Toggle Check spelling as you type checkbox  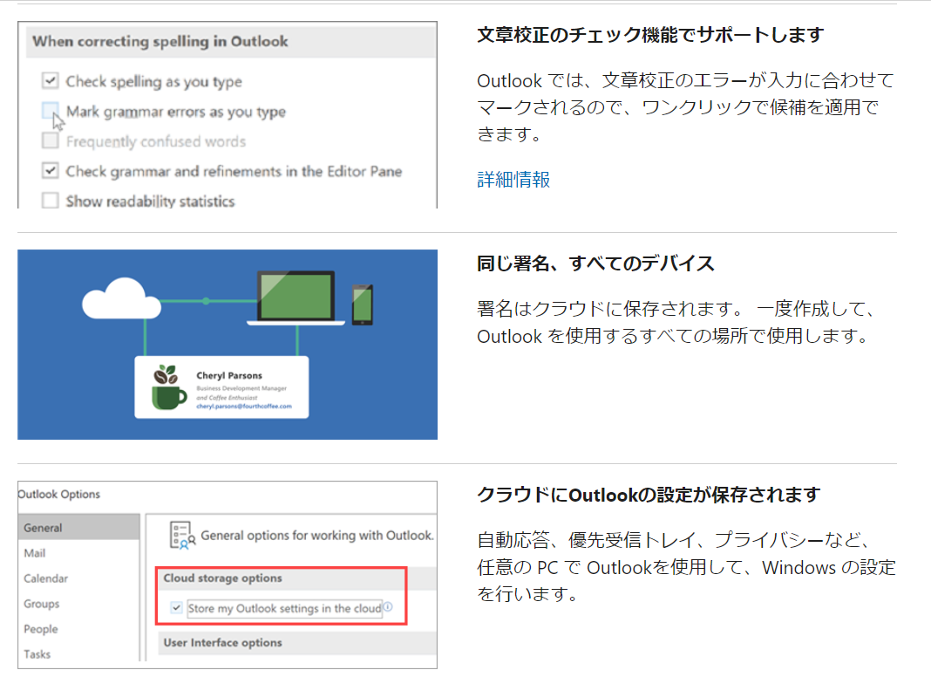coord(51,80)
